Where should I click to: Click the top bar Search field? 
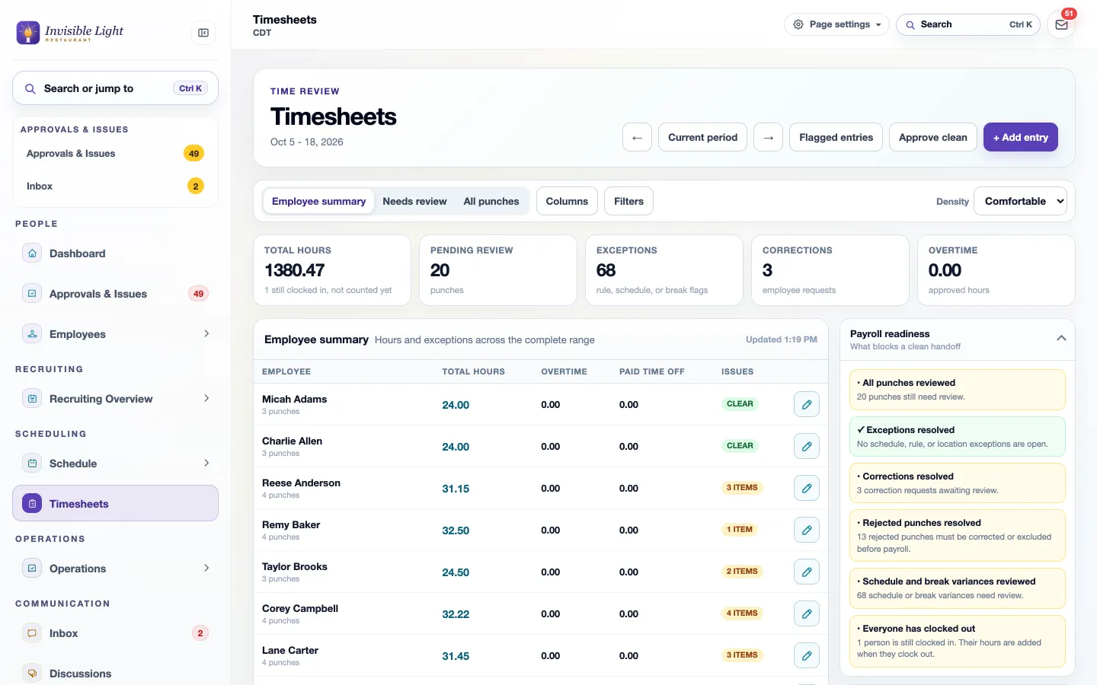click(967, 24)
